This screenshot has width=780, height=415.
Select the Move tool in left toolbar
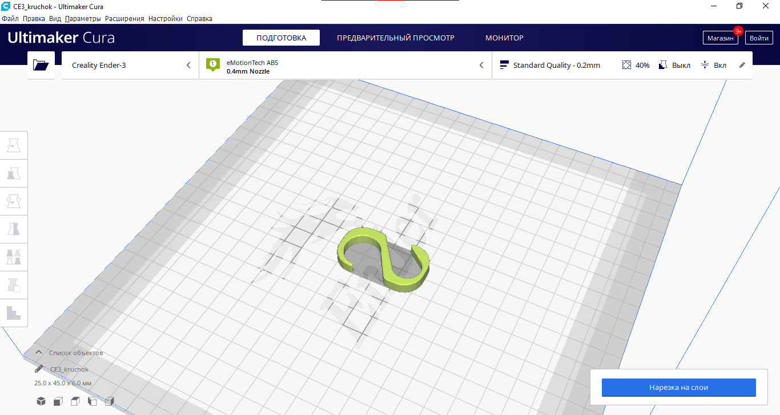point(14,146)
